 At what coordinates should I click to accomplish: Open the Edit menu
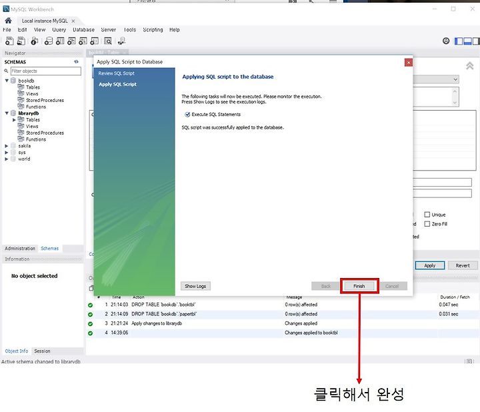point(22,30)
